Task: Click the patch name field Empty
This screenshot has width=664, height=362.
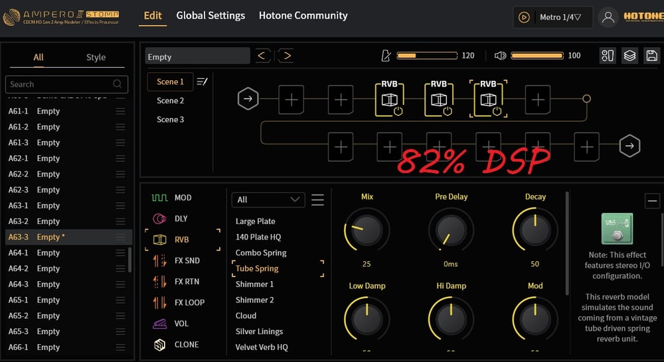Action: click(x=197, y=56)
